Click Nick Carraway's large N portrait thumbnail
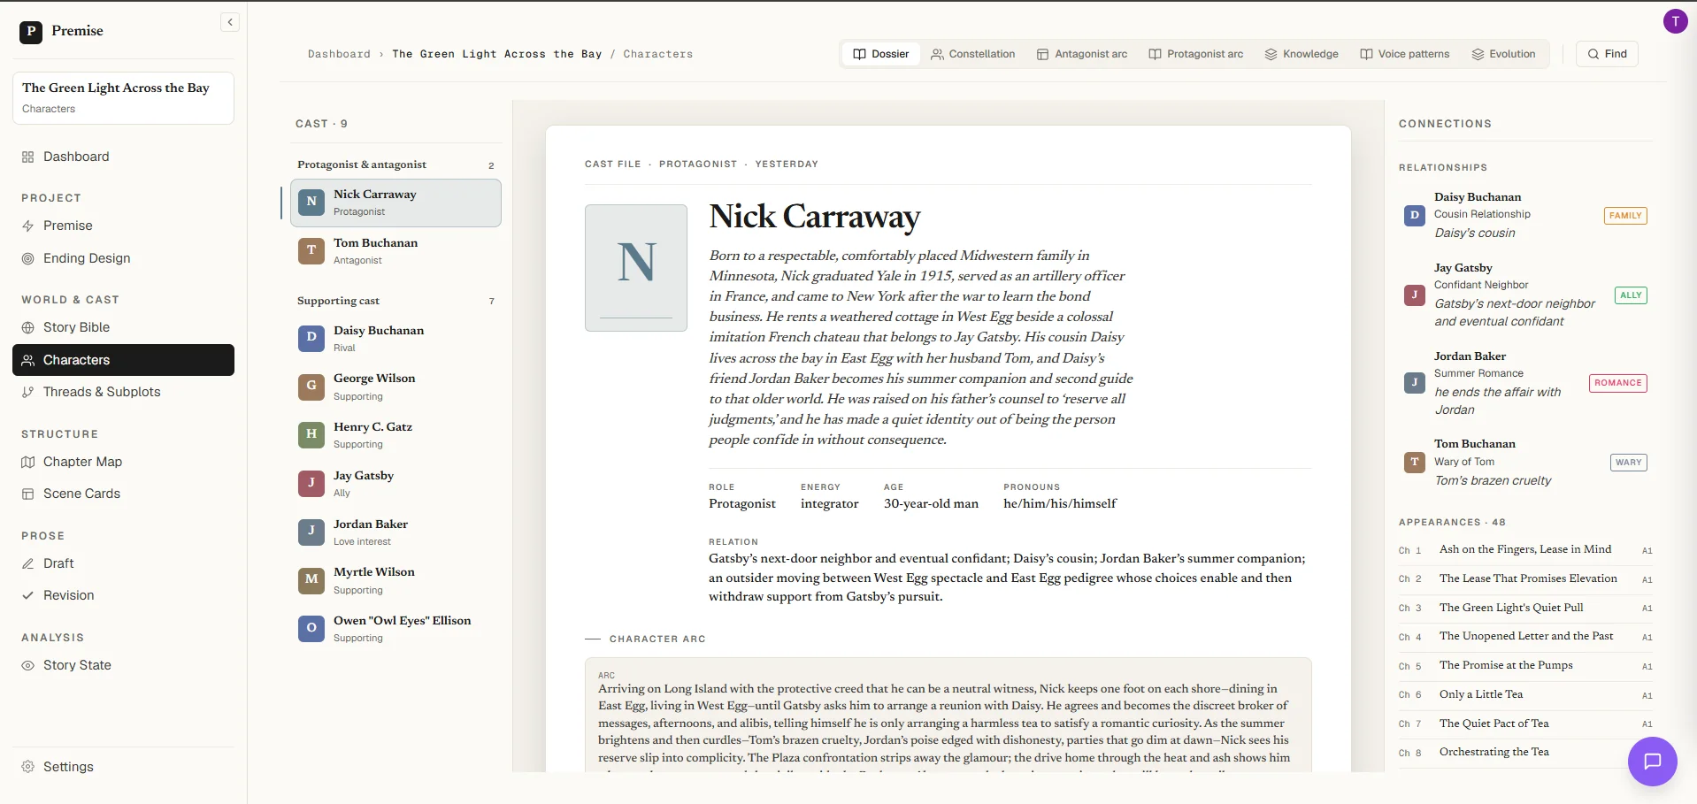The width and height of the screenshot is (1697, 804). point(636,268)
